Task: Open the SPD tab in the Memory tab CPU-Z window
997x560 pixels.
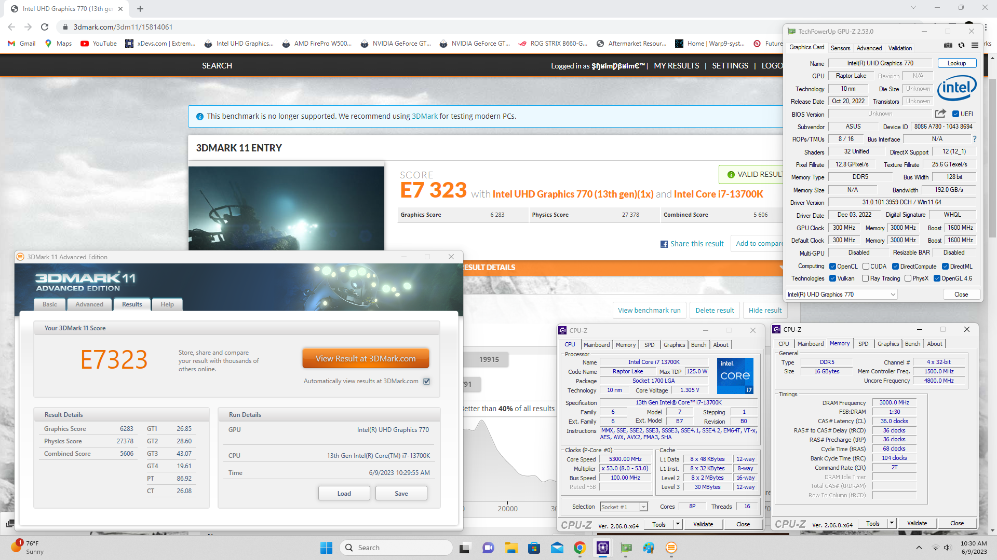Action: (x=863, y=344)
